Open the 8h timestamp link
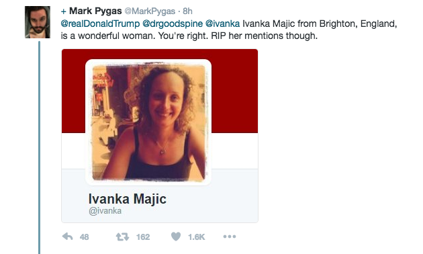 click(x=187, y=11)
